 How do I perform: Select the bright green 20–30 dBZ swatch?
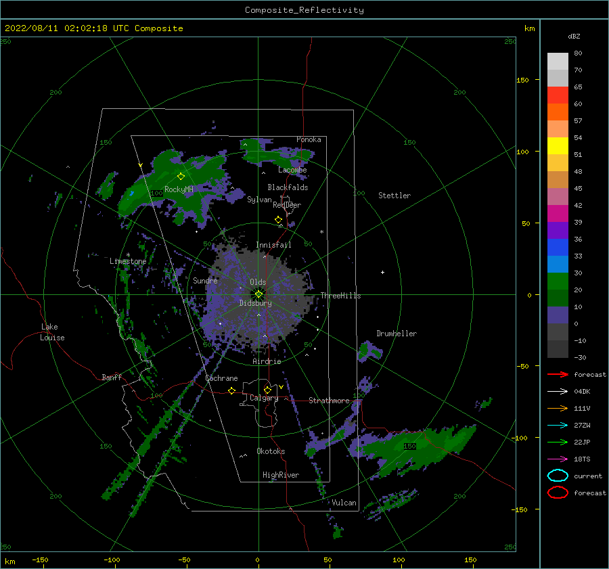(x=558, y=281)
